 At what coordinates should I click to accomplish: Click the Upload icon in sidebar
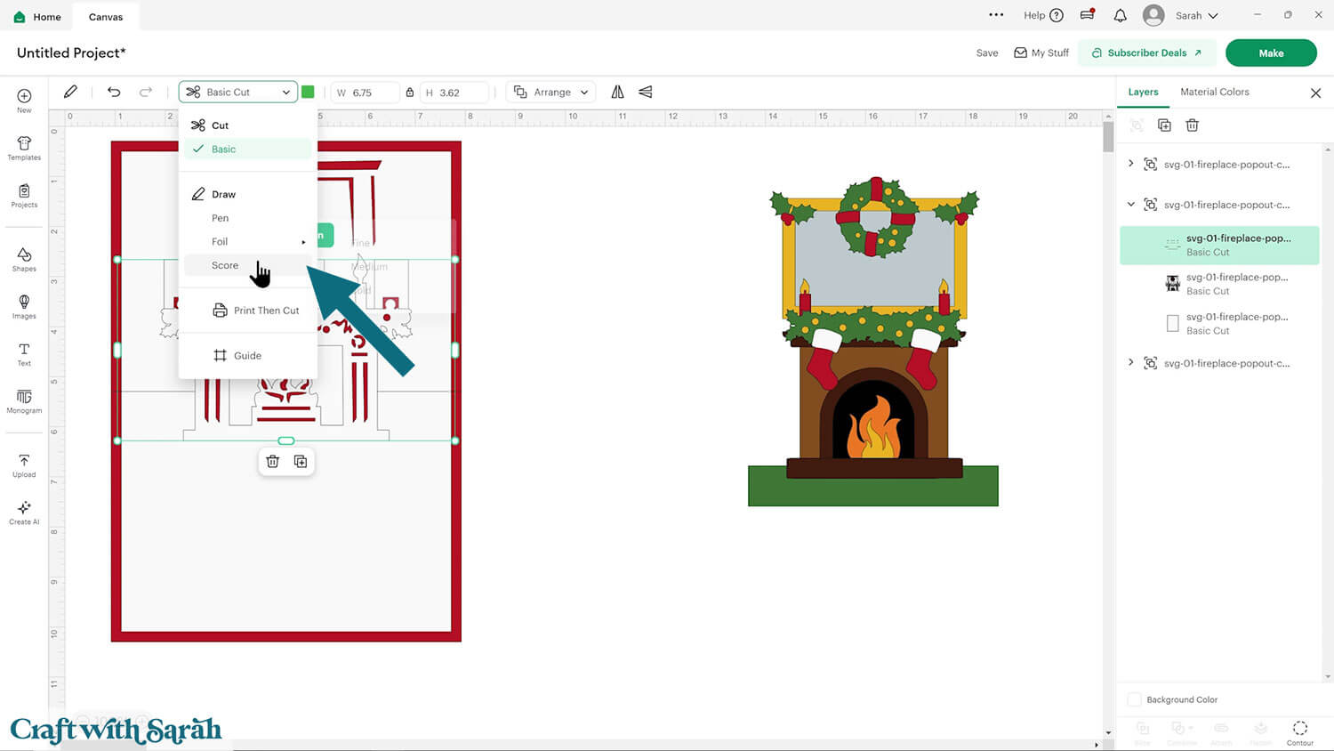pos(24,464)
